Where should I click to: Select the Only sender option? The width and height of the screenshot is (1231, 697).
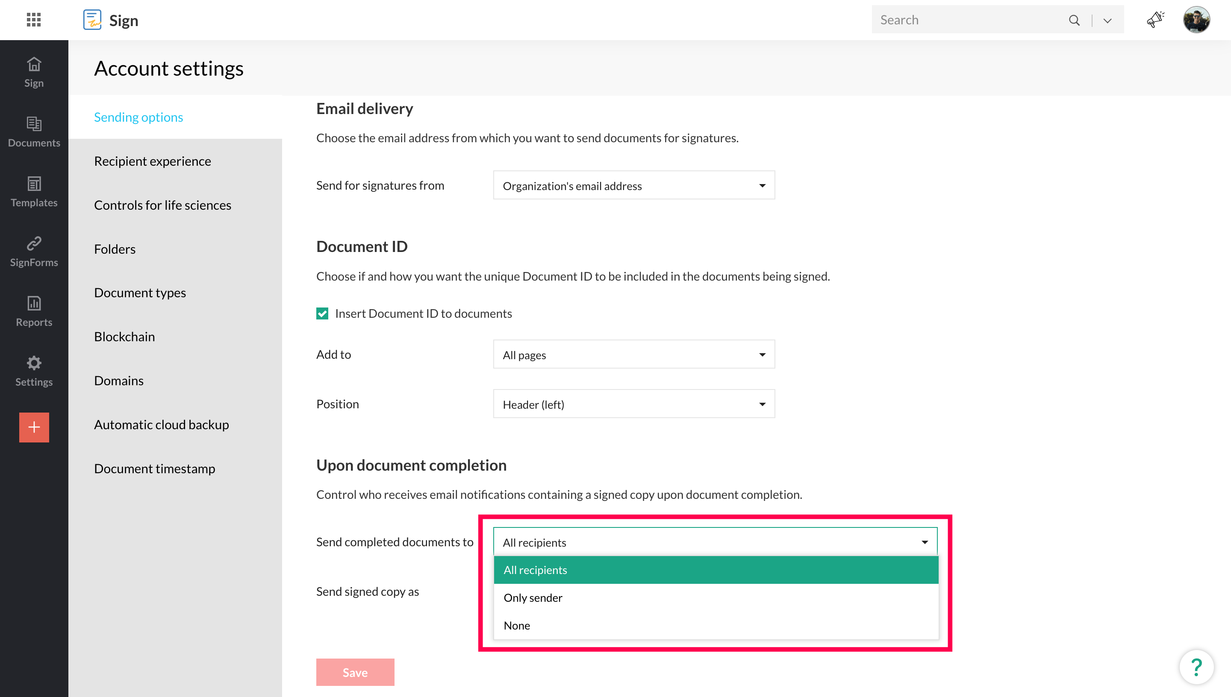pos(533,597)
